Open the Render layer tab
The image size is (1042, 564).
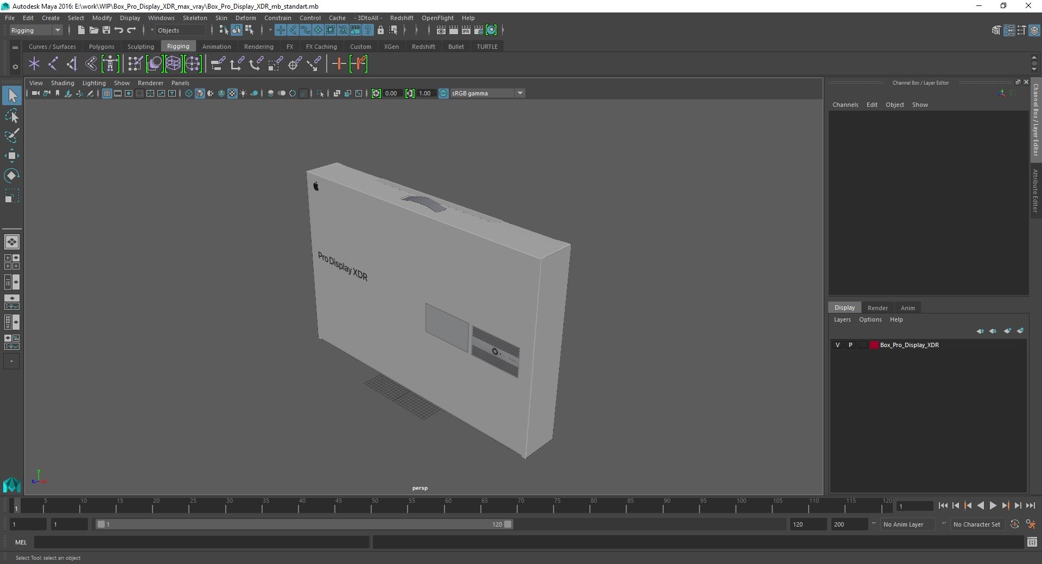click(x=878, y=308)
